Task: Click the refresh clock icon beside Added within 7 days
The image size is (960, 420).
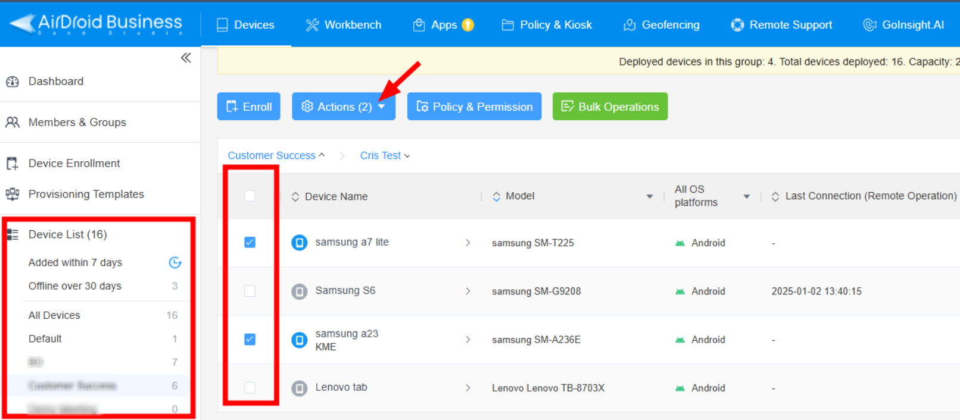Action: click(174, 262)
